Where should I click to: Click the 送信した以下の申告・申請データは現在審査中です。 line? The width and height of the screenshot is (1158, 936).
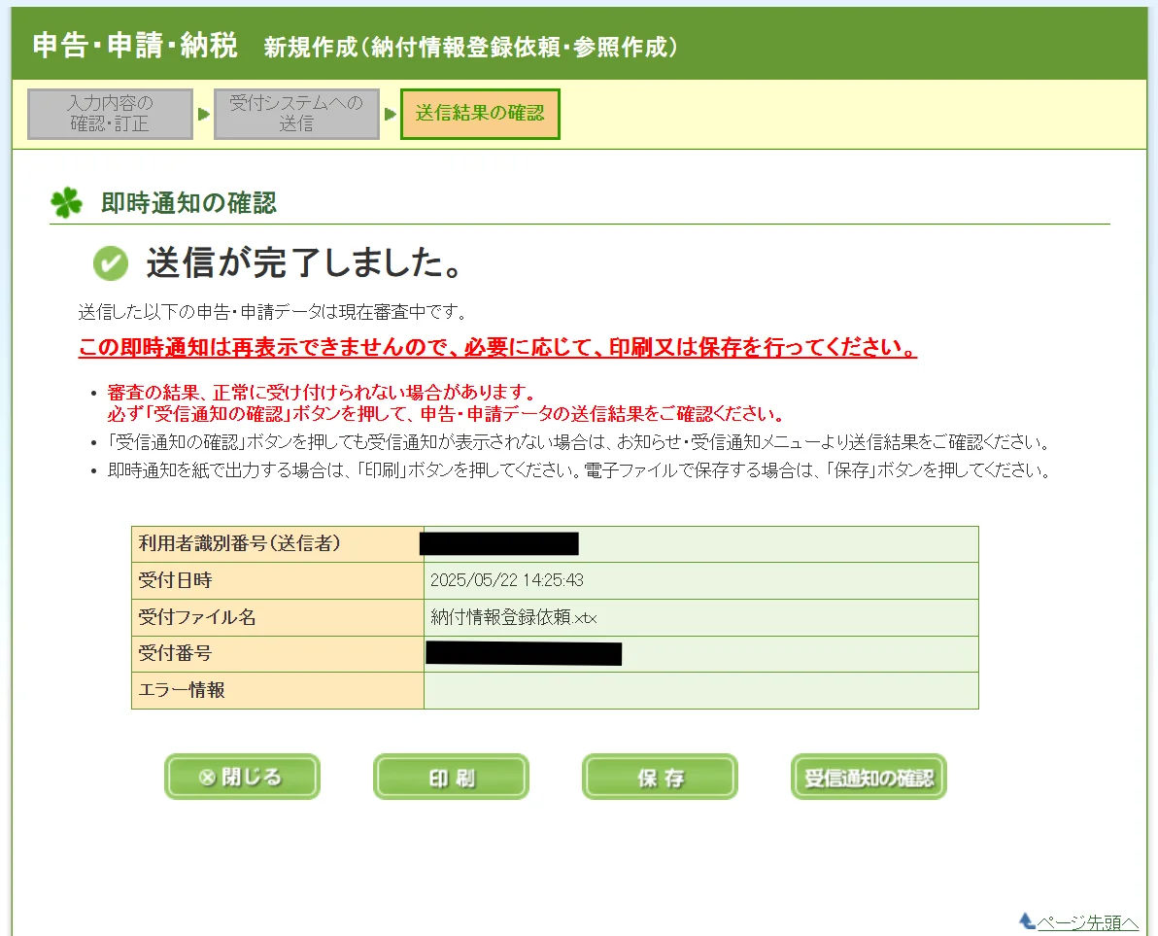tap(273, 312)
